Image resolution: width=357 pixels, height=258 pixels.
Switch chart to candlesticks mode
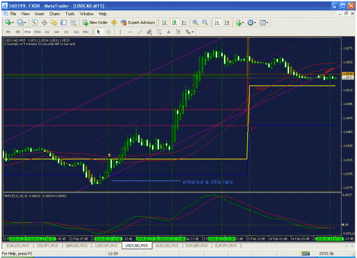pyautogui.click(x=174, y=22)
